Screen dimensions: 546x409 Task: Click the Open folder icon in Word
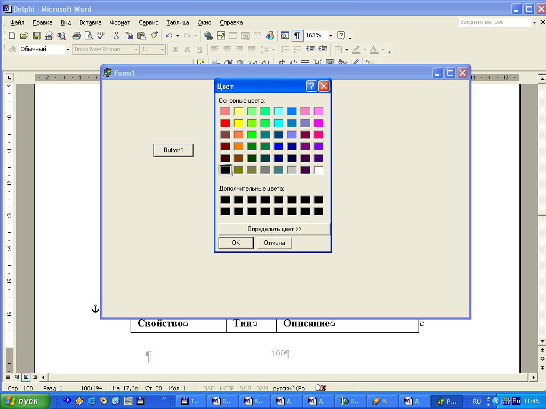coord(25,36)
